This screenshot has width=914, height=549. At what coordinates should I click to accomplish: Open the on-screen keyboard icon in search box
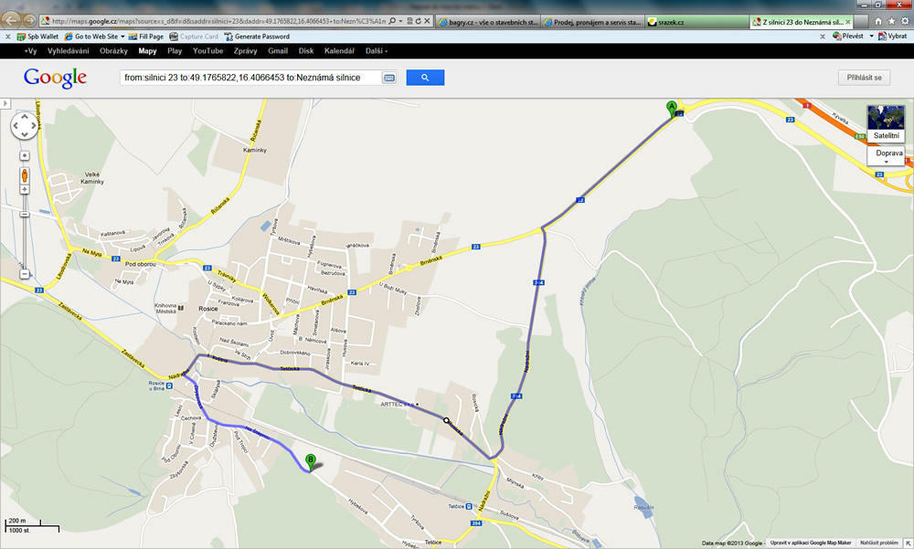click(389, 78)
